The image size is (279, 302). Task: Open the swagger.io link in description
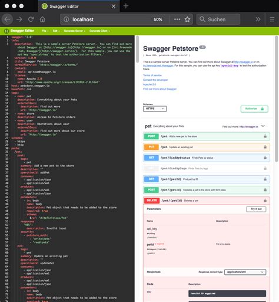tap(243, 62)
